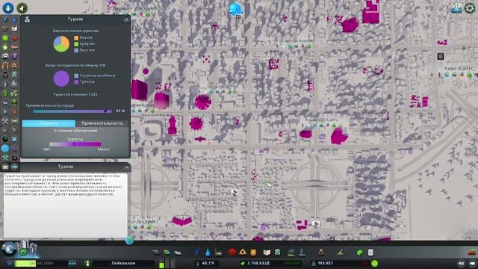Click the city attractiveness progress bar

72,111
